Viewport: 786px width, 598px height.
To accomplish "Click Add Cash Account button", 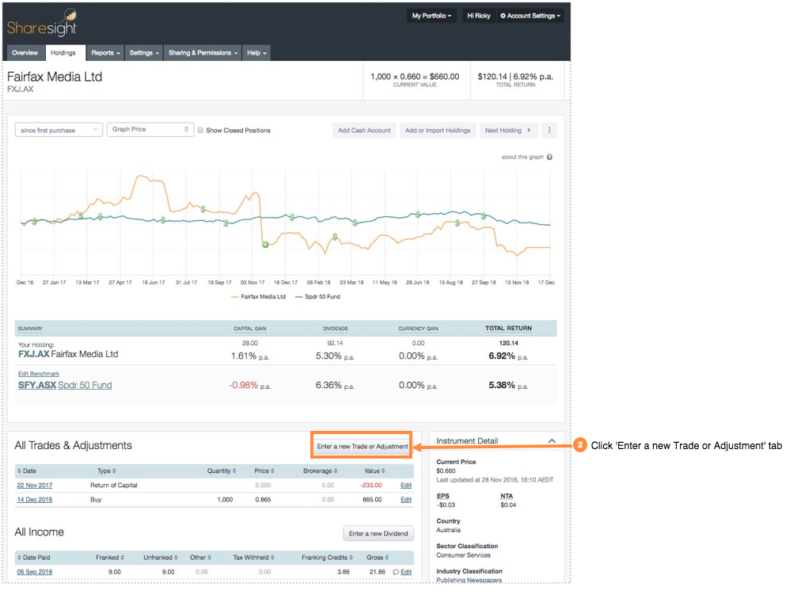I will click(x=364, y=131).
